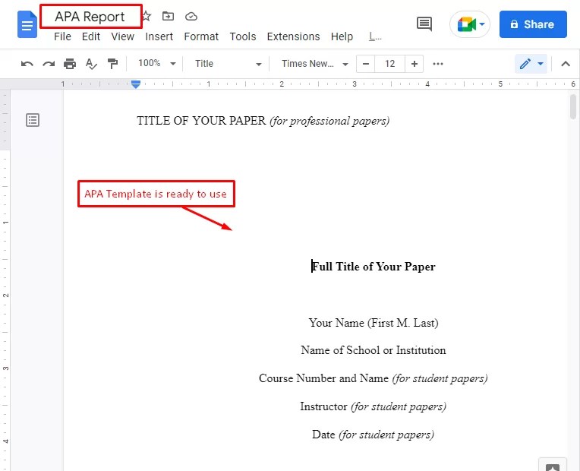Redo the last action
The image size is (580, 471).
tap(49, 64)
